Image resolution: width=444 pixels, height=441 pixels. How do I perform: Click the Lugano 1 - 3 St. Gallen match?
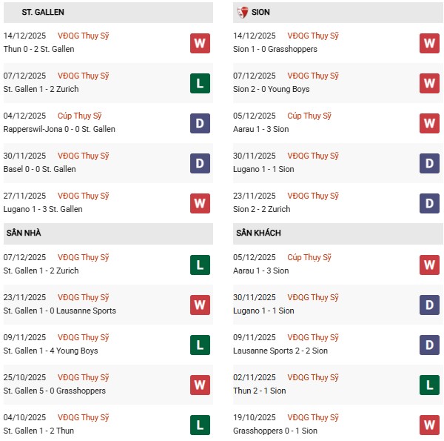[43, 209]
